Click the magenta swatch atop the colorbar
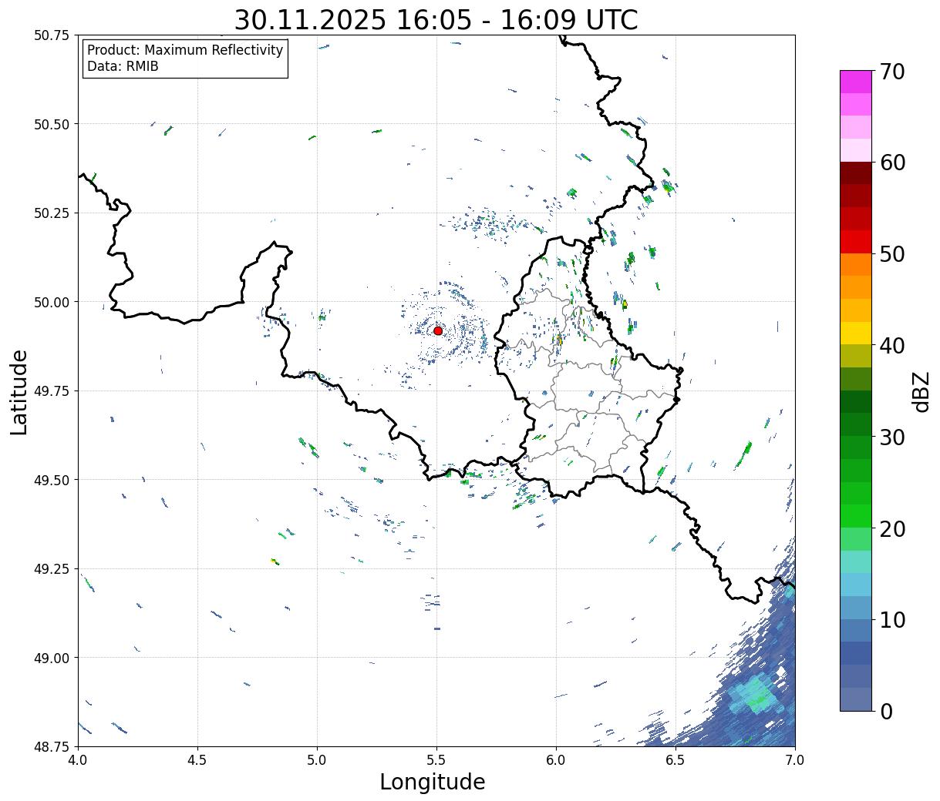Screen dimensions: 940x801 point(856,82)
